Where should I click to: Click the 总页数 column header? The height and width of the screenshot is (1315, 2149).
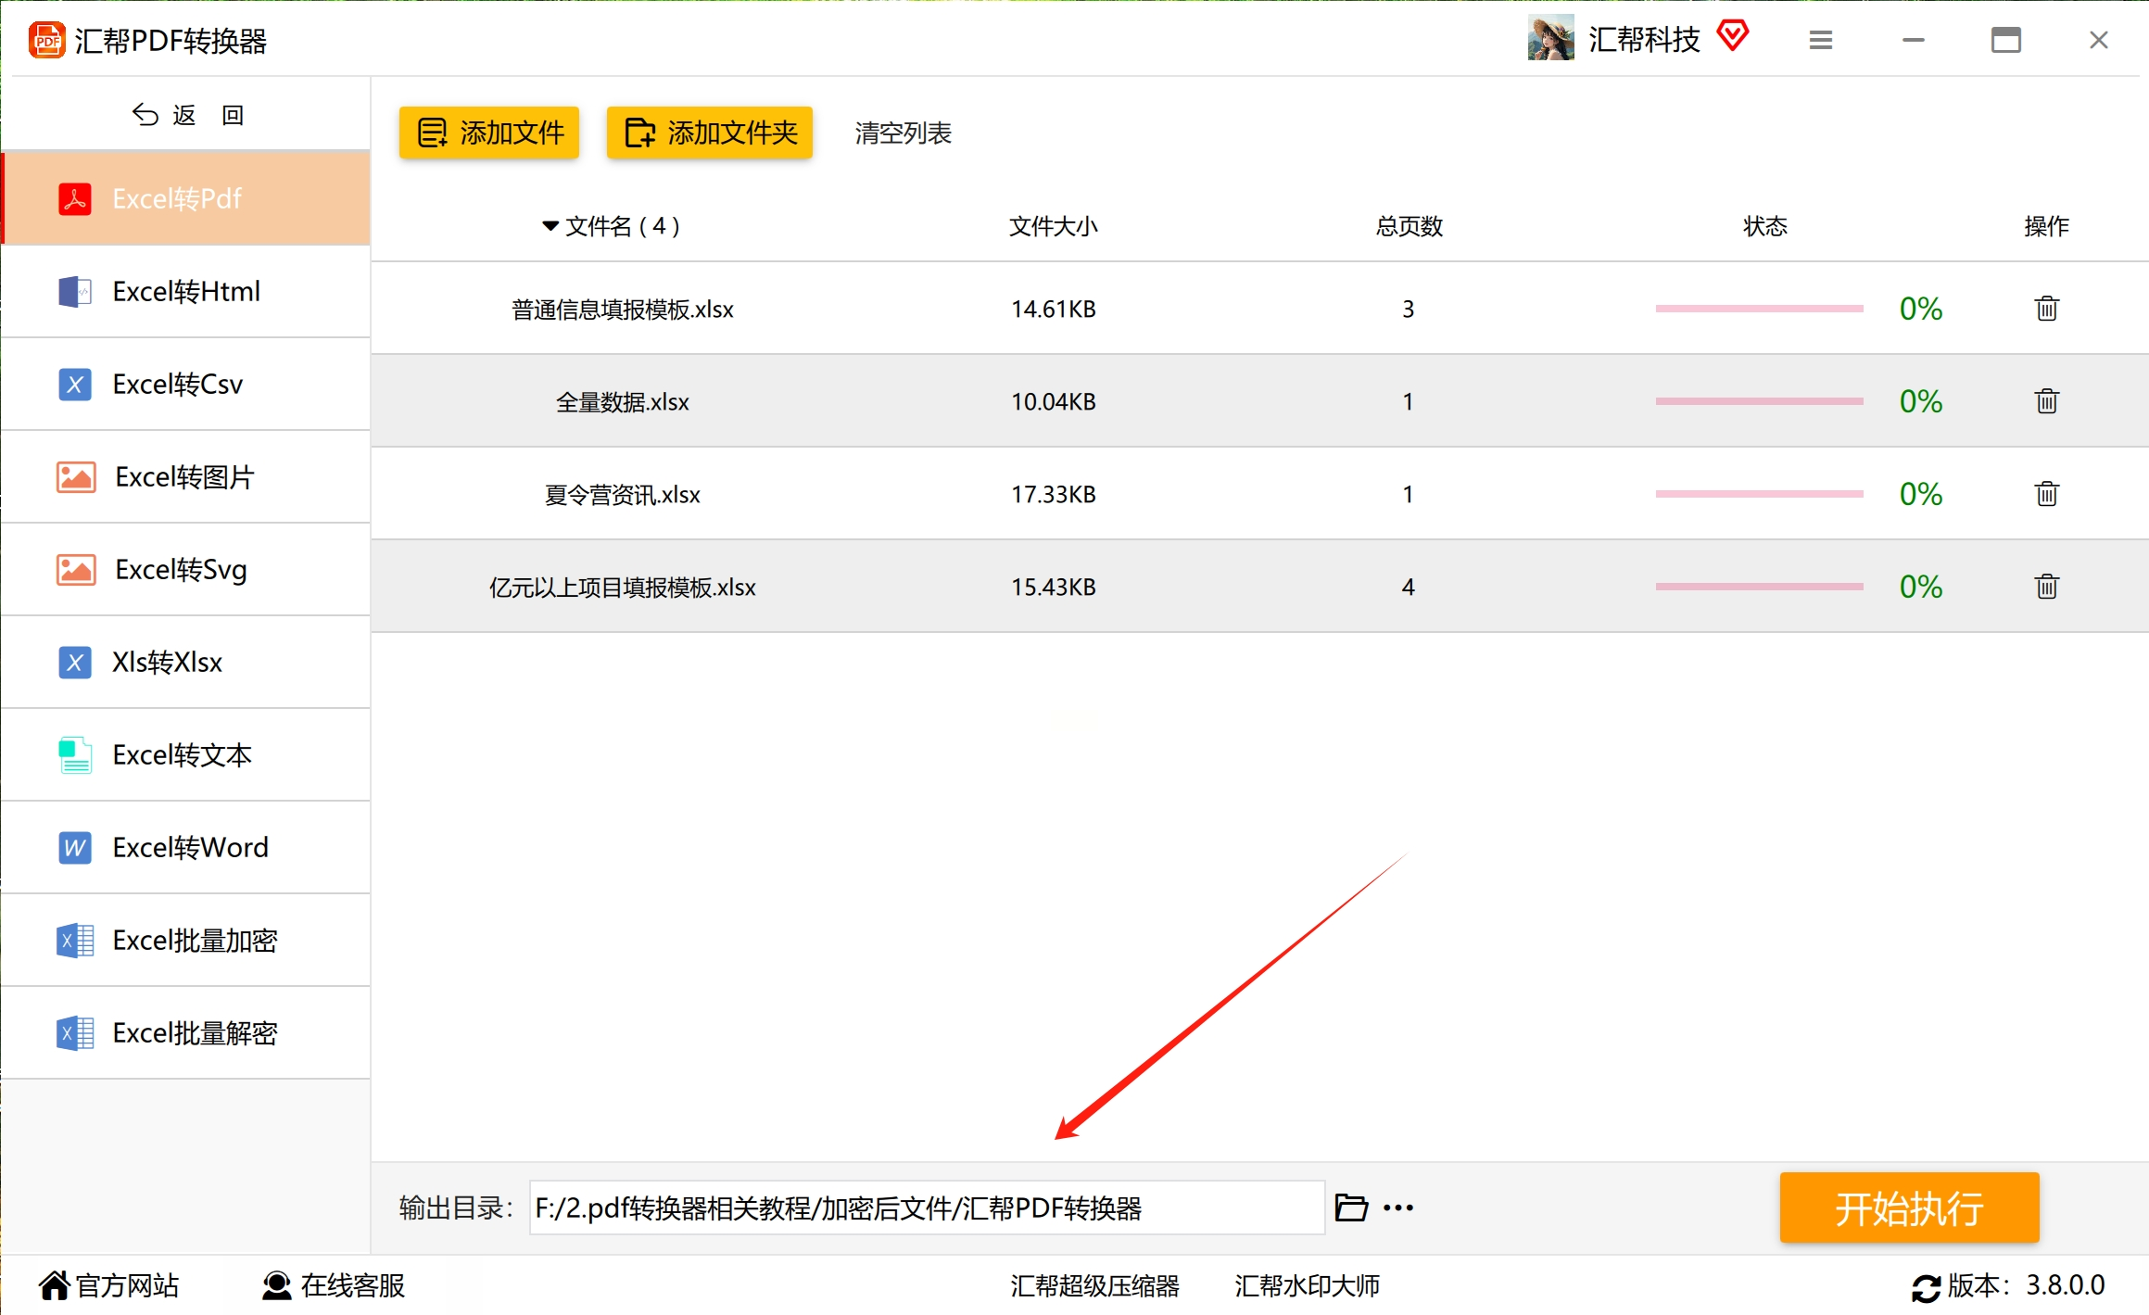point(1409,226)
